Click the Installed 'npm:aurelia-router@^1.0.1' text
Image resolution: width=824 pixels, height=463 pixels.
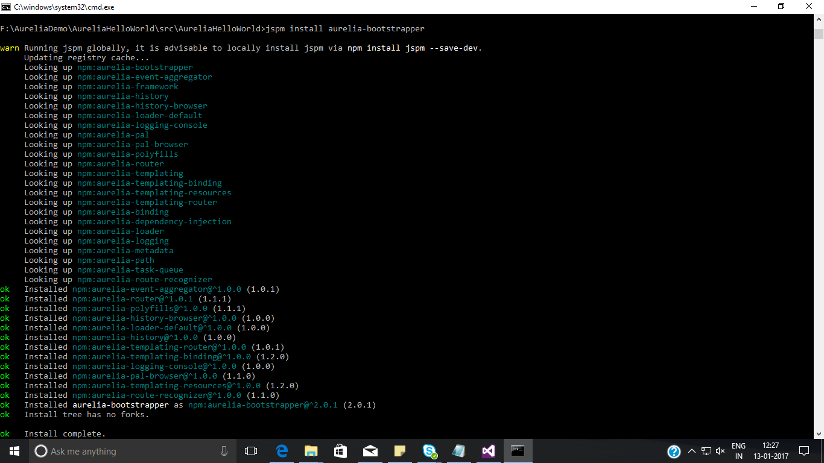click(133, 299)
